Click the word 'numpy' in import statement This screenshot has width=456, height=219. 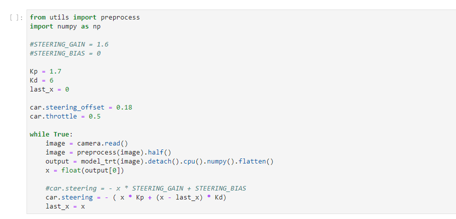65,26
